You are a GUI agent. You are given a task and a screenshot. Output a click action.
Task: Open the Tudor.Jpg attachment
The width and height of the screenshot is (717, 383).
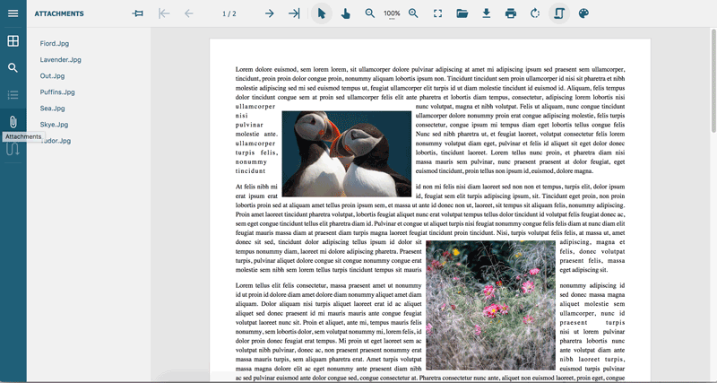point(56,141)
